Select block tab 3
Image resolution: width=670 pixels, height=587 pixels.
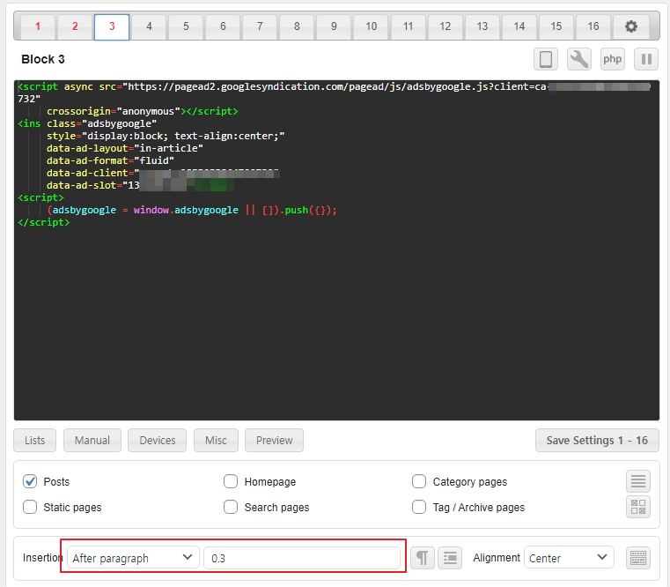[112, 26]
